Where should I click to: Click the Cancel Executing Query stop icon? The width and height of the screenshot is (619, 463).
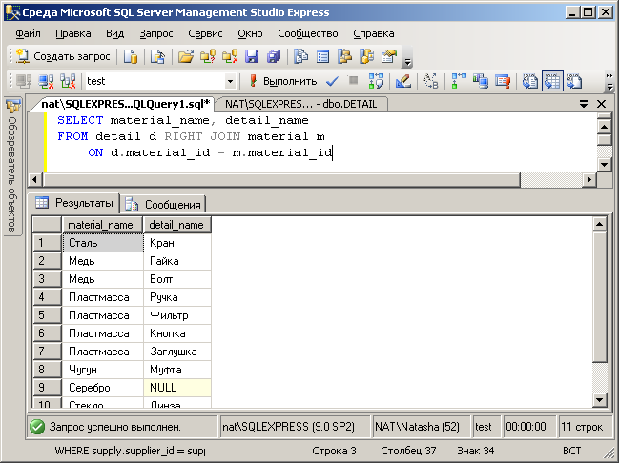click(353, 81)
